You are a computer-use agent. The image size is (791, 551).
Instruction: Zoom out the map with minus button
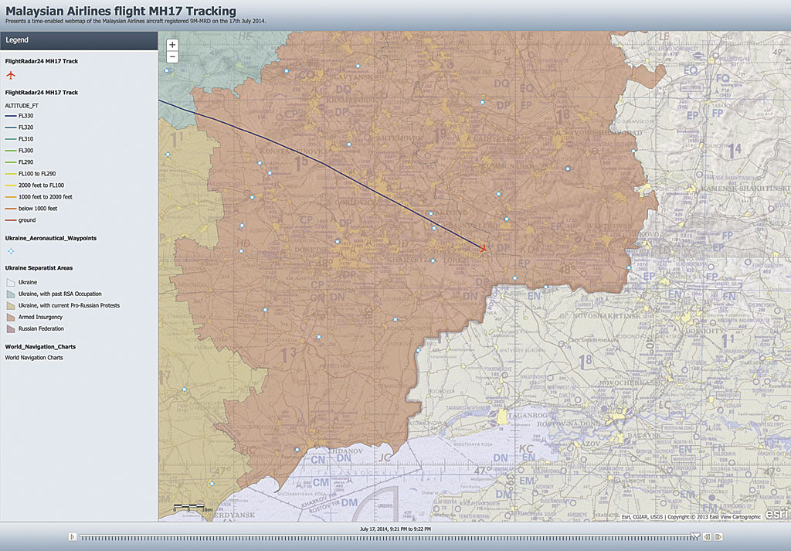tap(172, 56)
